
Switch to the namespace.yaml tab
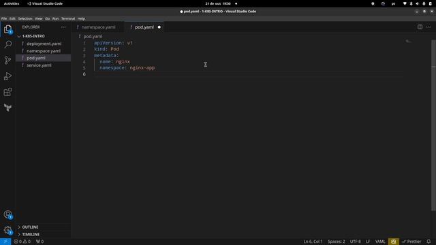(98, 27)
